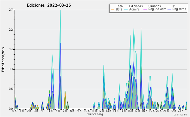Click the 1.1 y-axis value
The width and height of the screenshot is (190, 117).
coord(11,69)
